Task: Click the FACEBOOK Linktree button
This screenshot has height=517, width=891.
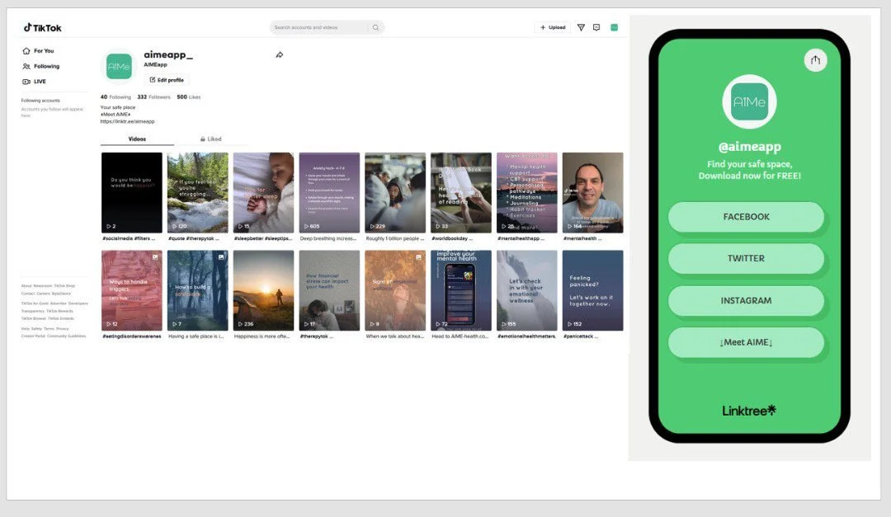Action: click(x=745, y=216)
